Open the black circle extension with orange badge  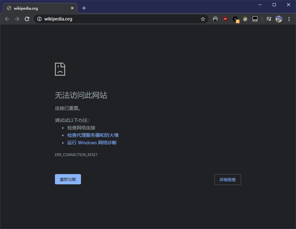point(235,20)
